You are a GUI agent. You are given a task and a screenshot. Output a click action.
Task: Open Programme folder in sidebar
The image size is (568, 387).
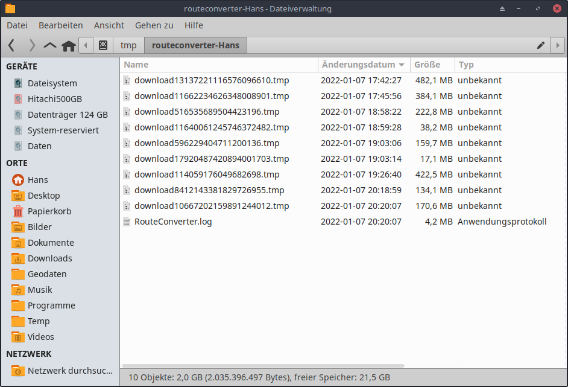(51, 305)
